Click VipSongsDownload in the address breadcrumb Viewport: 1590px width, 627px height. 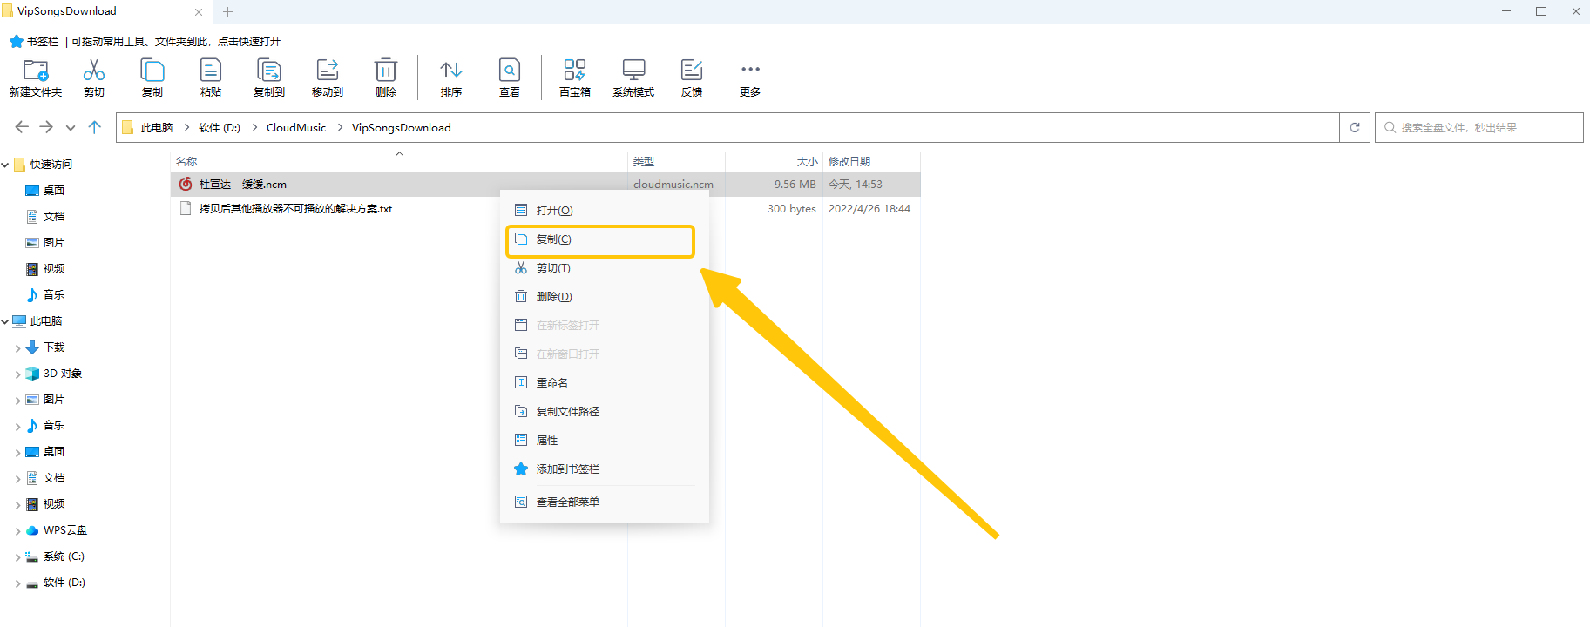402,127
